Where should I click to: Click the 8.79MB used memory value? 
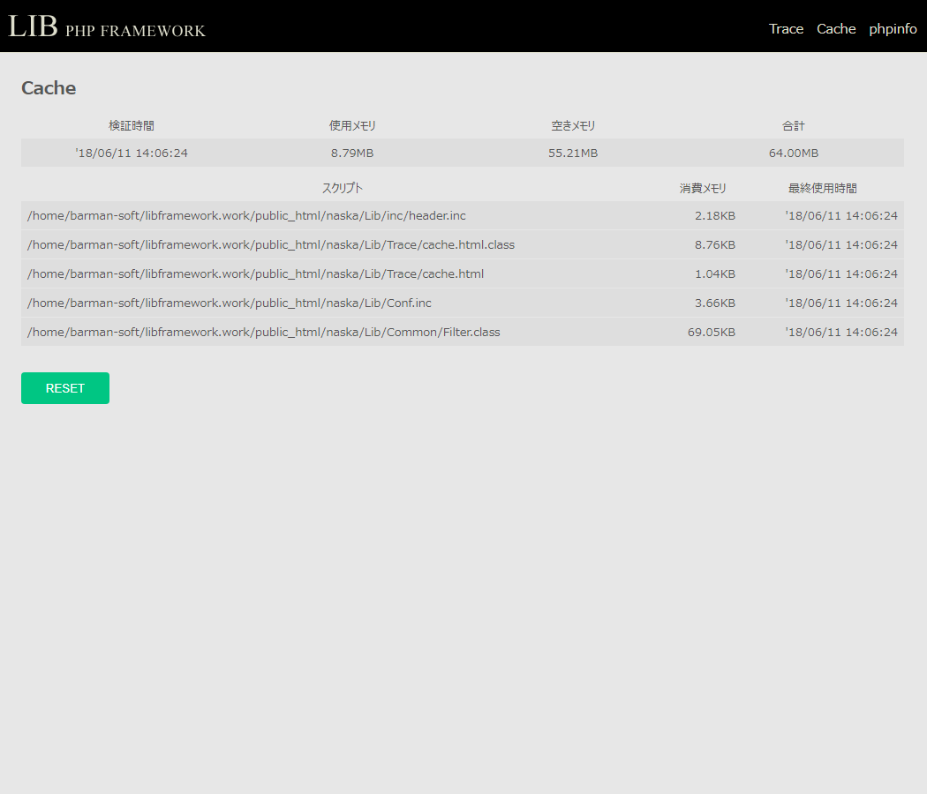pos(352,154)
